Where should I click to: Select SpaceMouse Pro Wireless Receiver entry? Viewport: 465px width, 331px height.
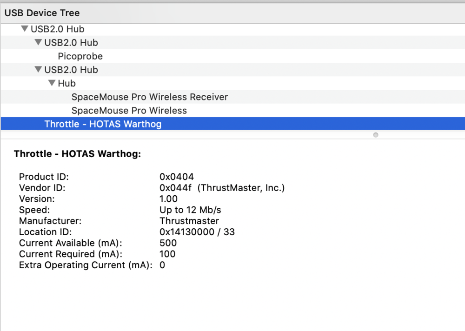coord(149,97)
